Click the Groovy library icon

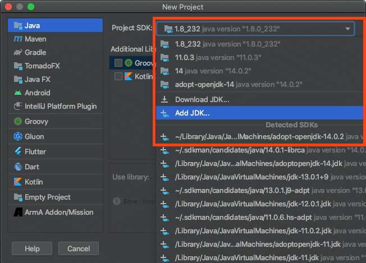(129, 63)
